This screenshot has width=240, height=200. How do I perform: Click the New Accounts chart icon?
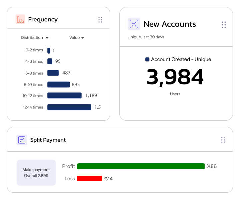tap(134, 24)
